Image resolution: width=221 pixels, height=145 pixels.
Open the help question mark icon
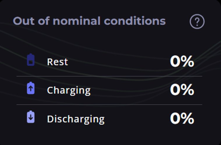point(197,22)
